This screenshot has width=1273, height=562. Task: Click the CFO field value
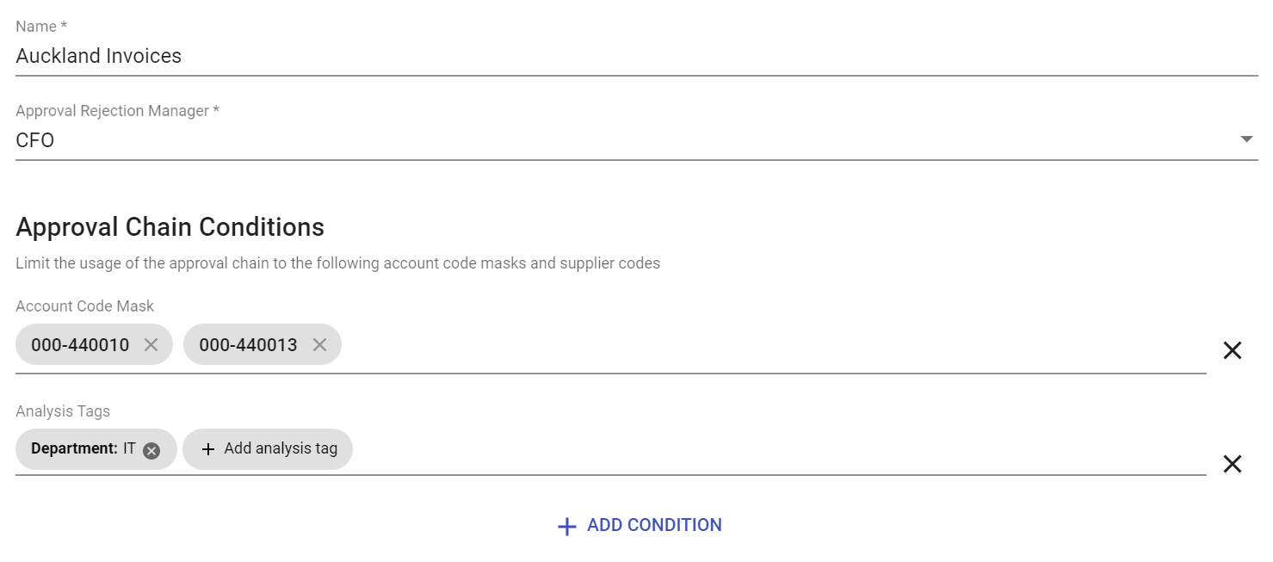click(x=34, y=139)
